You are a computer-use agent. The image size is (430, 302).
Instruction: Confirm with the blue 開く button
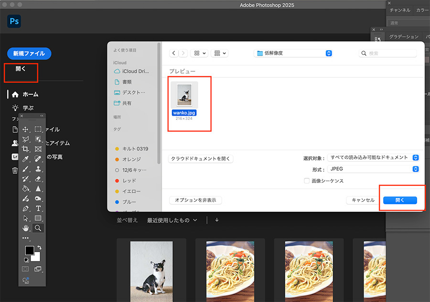point(400,200)
